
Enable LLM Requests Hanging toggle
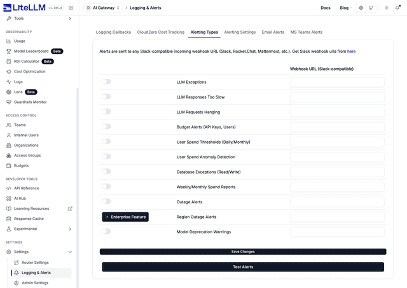106,111
